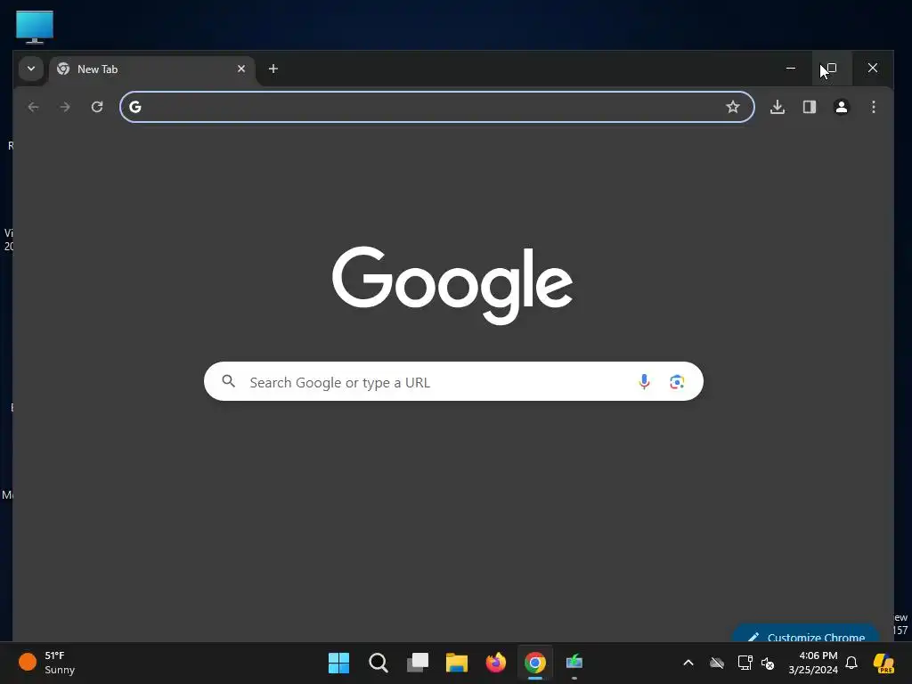Image resolution: width=912 pixels, height=684 pixels.
Task: Open the Copilot preview icon
Action: click(884, 663)
